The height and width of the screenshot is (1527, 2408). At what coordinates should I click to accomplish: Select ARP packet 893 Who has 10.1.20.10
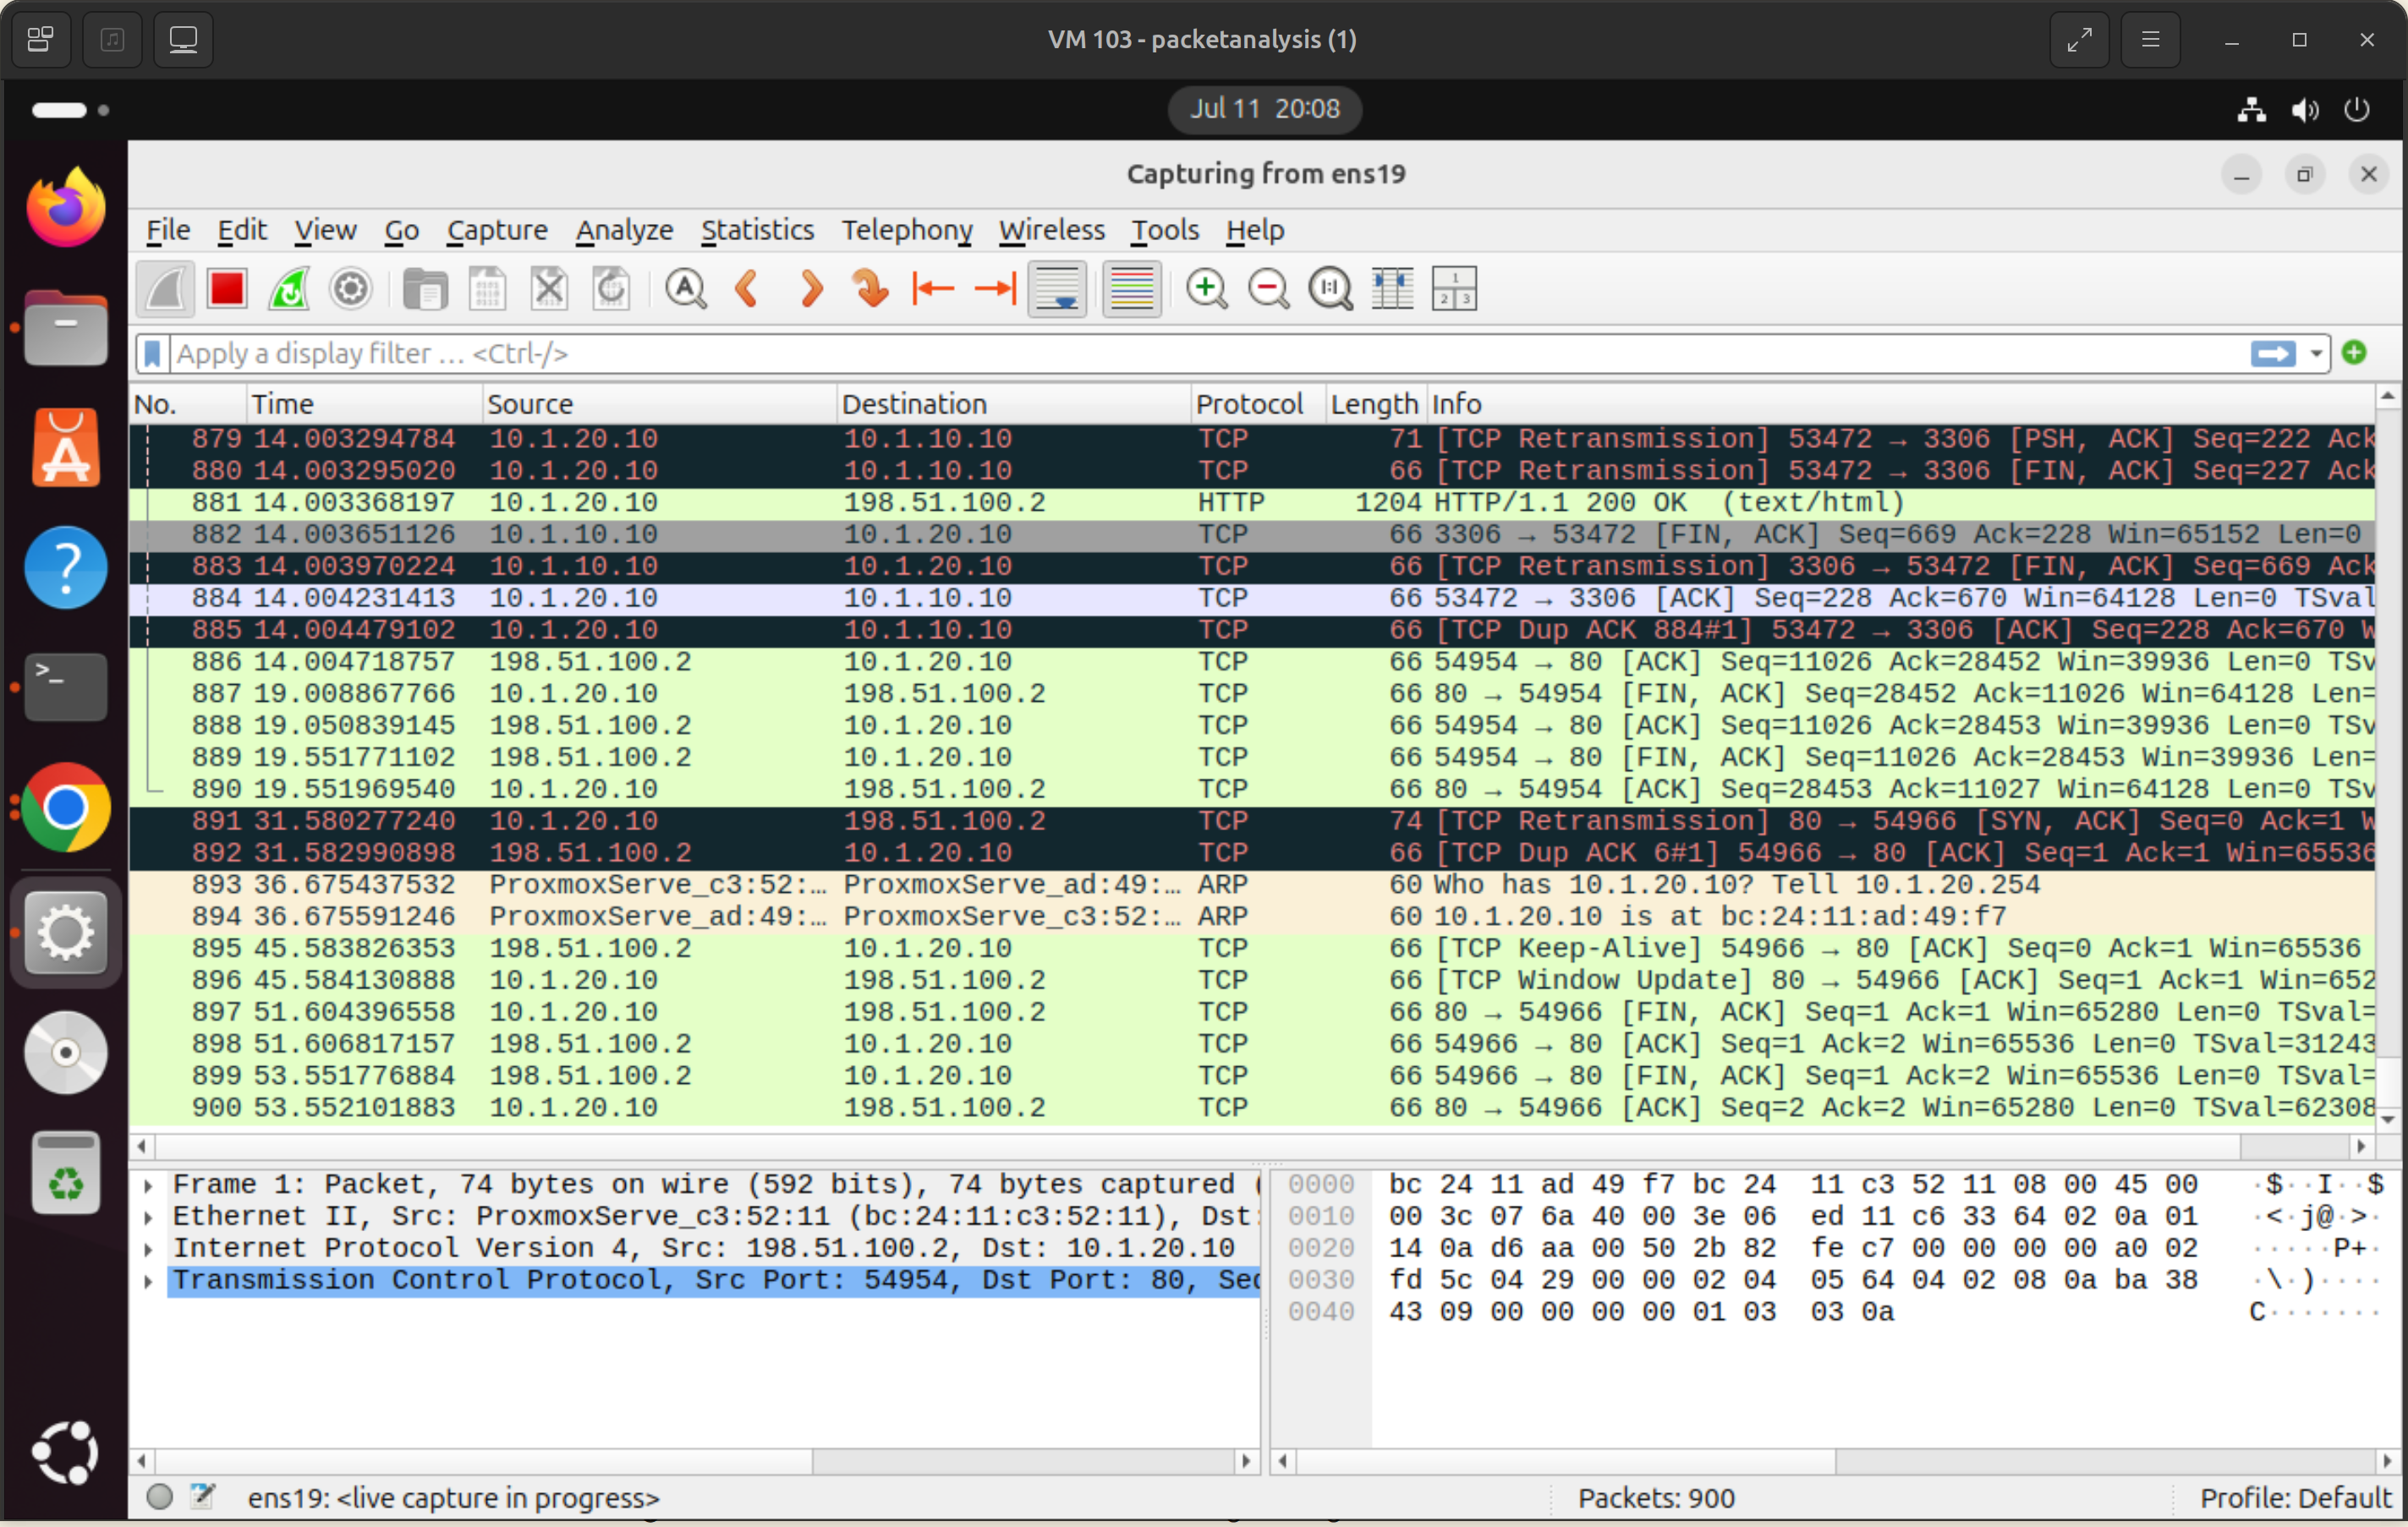point(1252,885)
